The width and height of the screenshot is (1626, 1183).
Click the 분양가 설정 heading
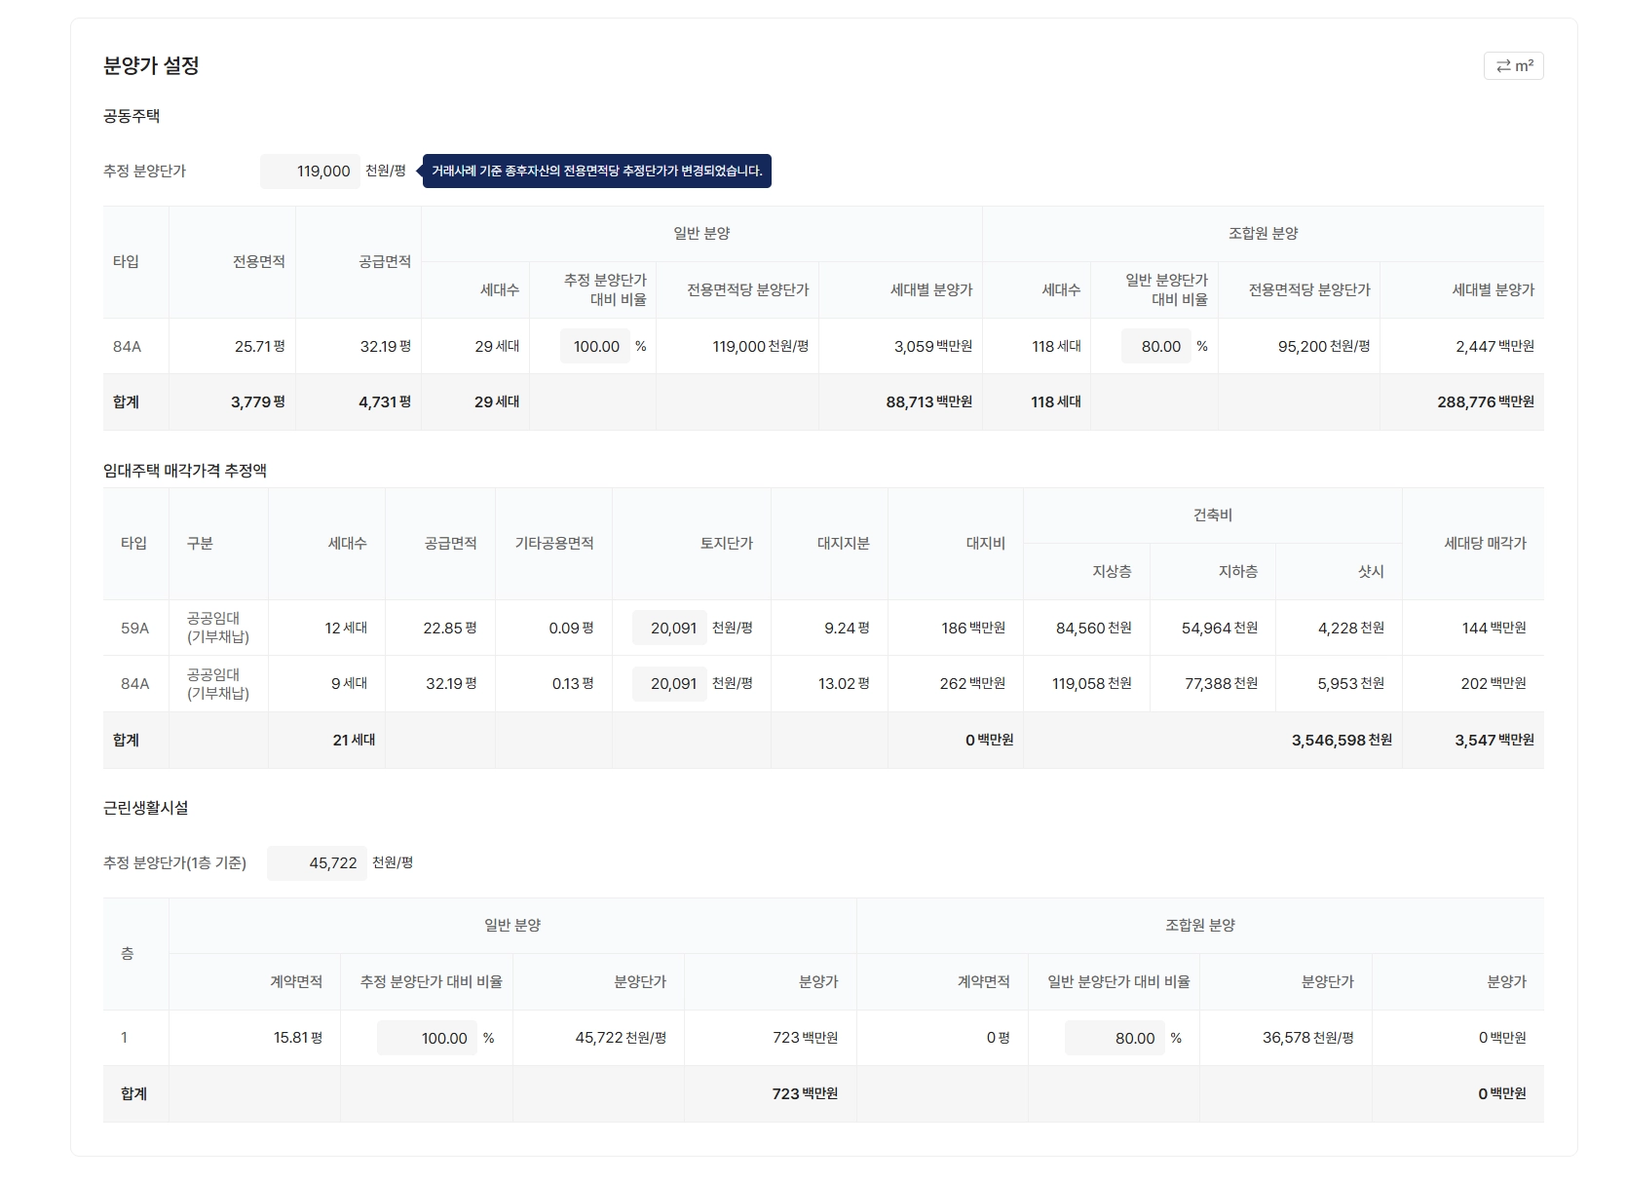[x=151, y=65]
